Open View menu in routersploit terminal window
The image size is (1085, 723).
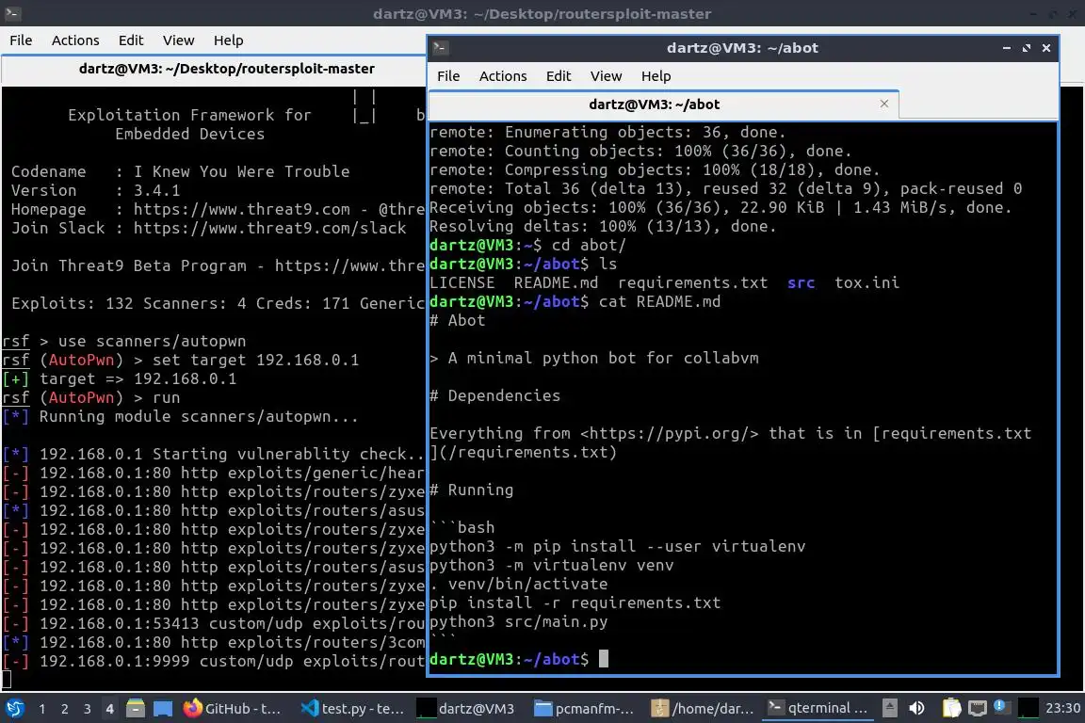[x=179, y=40]
